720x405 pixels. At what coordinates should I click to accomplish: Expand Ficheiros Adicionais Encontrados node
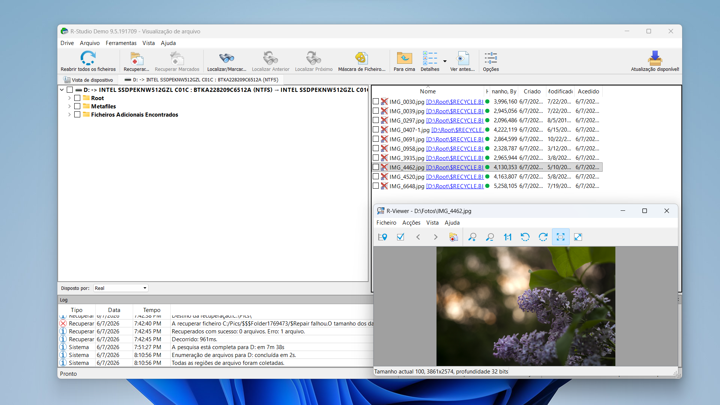(69, 114)
